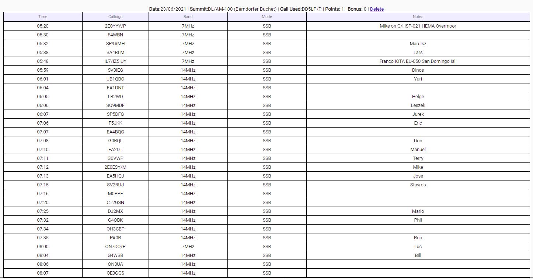The height and width of the screenshot is (279, 533).
Task: Select callsign IL7/IZ5IUY
Action: point(115,61)
